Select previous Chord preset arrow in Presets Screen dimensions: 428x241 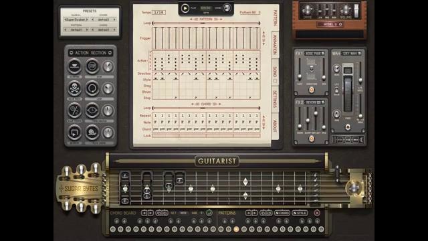(x=92, y=29)
